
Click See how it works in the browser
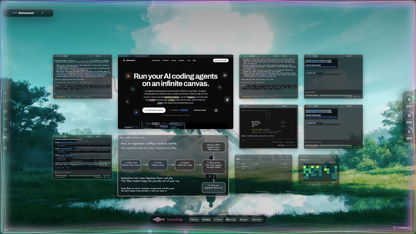point(200,110)
